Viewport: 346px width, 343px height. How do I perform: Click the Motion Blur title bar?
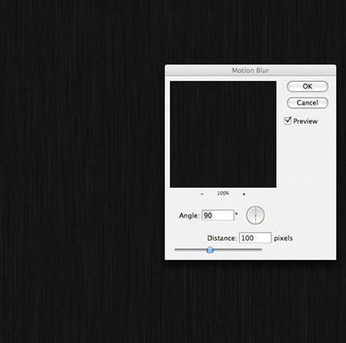(251, 70)
